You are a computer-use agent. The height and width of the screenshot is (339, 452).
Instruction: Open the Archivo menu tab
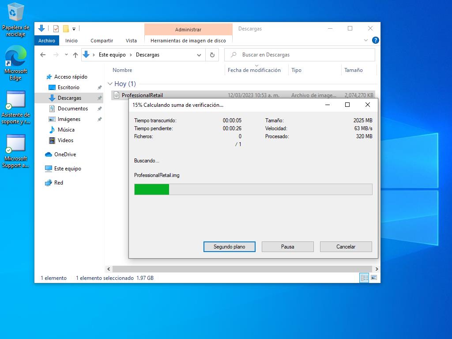[47, 41]
